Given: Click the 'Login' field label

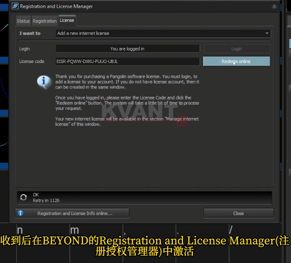Looking at the screenshot, I should (24, 49).
